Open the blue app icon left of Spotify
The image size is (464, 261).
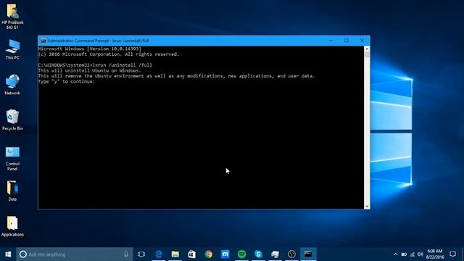click(x=225, y=254)
